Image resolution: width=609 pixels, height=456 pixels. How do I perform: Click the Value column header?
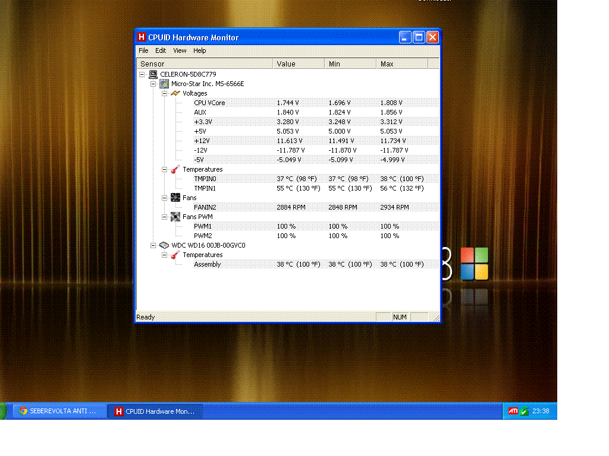pos(299,64)
